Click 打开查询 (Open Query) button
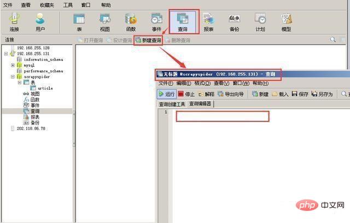This screenshot has width=350, height=223. [x=90, y=40]
